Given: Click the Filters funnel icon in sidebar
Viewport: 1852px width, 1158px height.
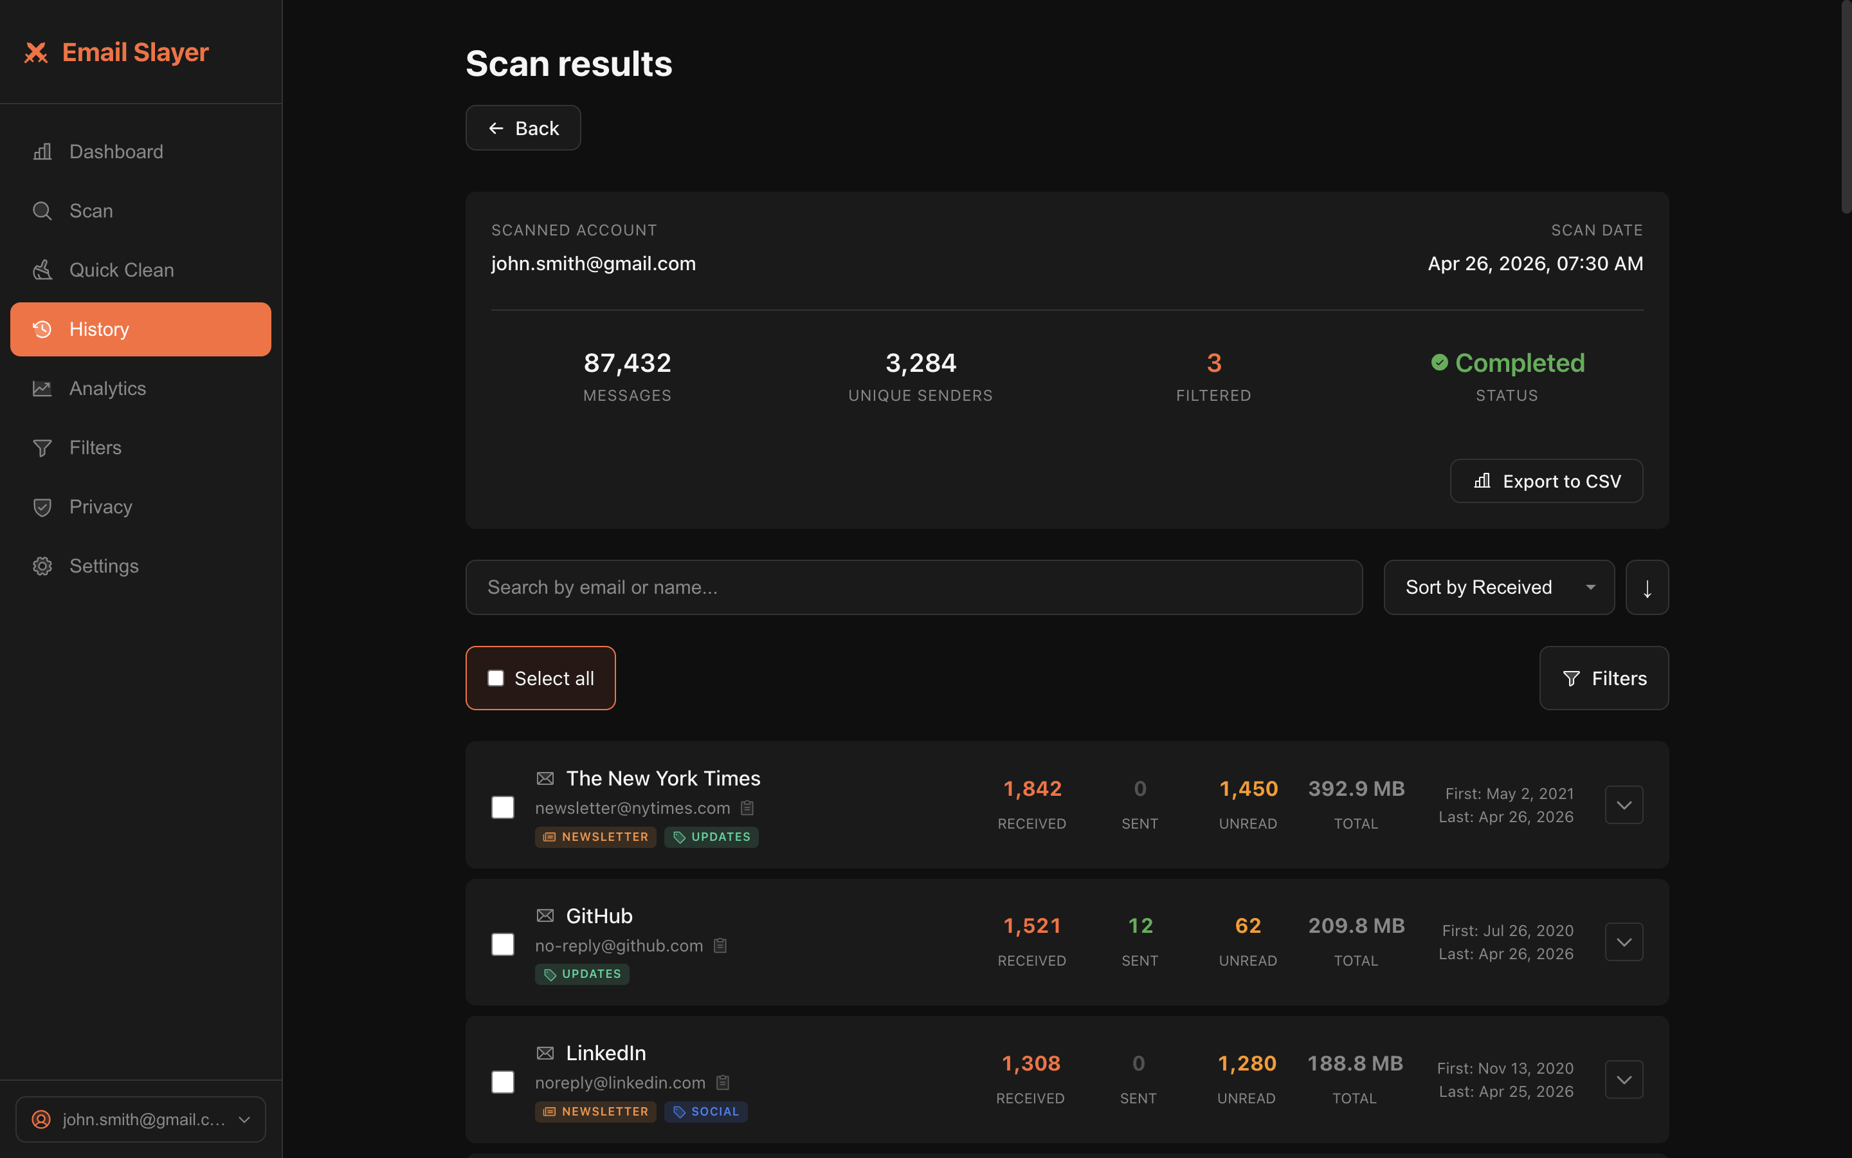Looking at the screenshot, I should coord(42,448).
